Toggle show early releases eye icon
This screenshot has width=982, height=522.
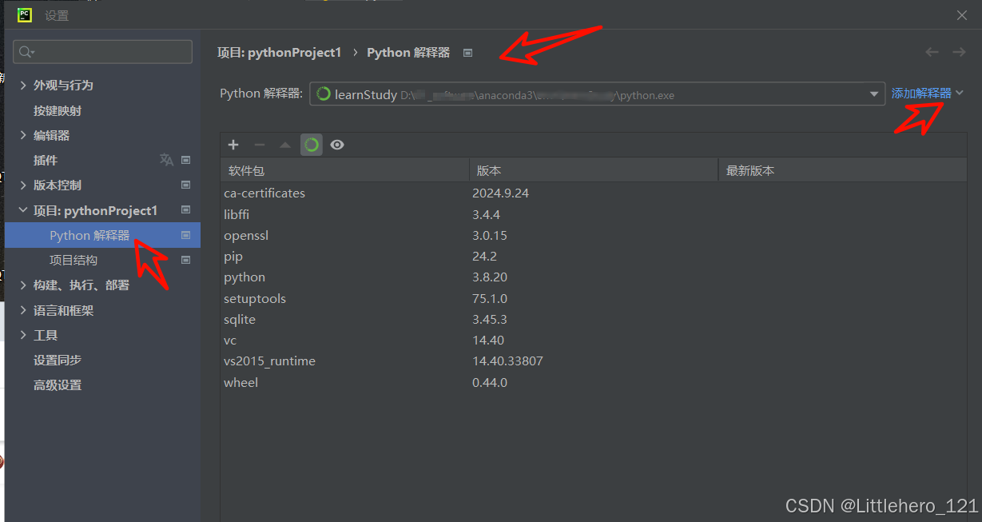coord(337,145)
